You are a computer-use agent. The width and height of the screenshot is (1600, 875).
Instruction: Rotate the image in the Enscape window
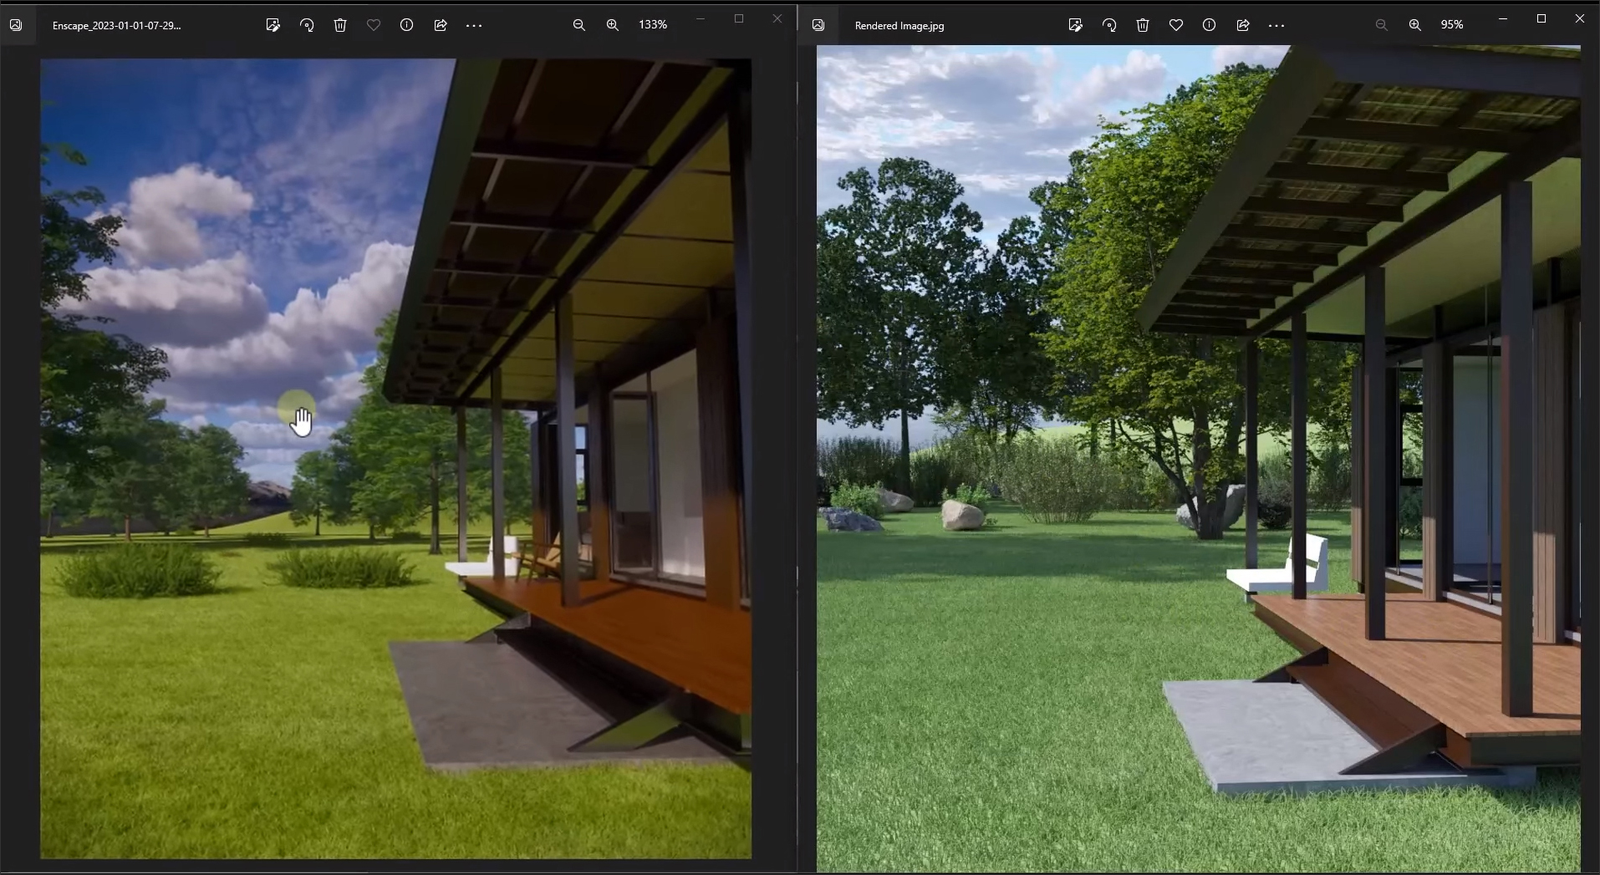pyautogui.click(x=307, y=25)
